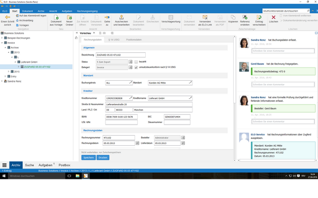Viewport: 318px width, 198px height.
Task: Click Eintrag verschieben
Action: (259, 21)
